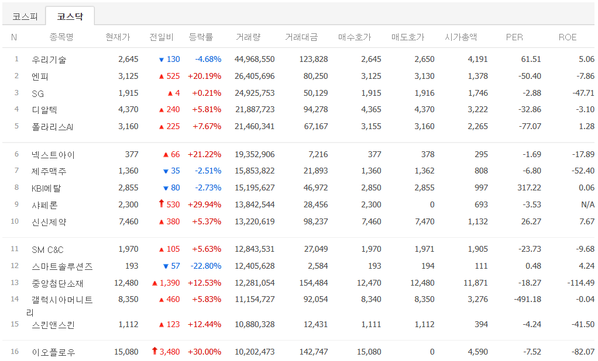598x361 pixels.
Task: Click the 3,222 market cap of 디알텍
Action: point(478,109)
